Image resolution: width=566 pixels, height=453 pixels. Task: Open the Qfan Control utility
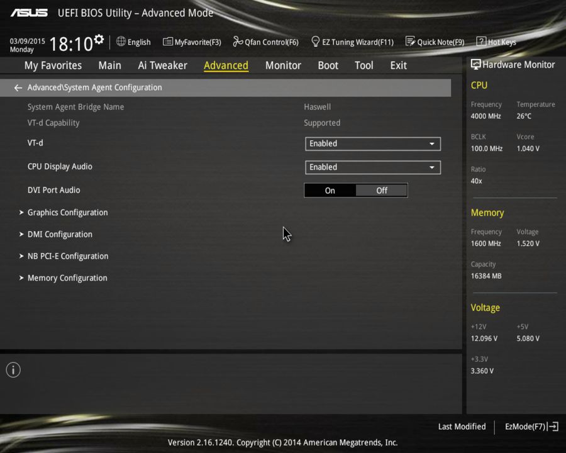click(x=265, y=42)
